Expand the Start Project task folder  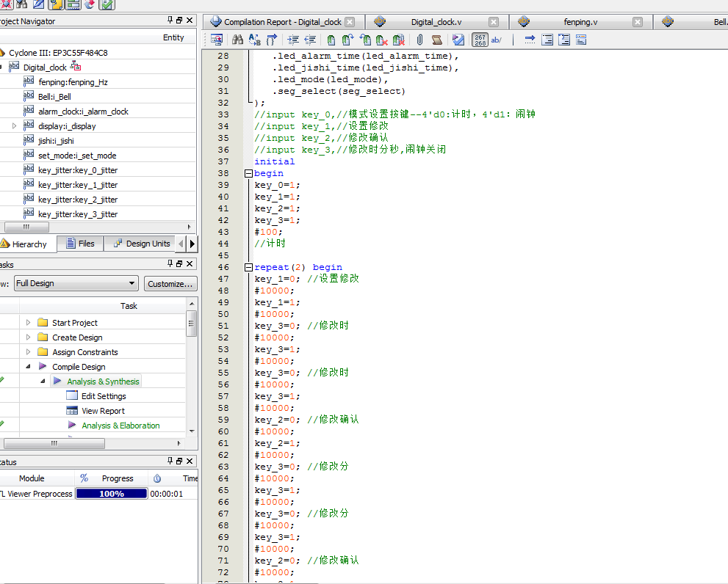tap(29, 323)
